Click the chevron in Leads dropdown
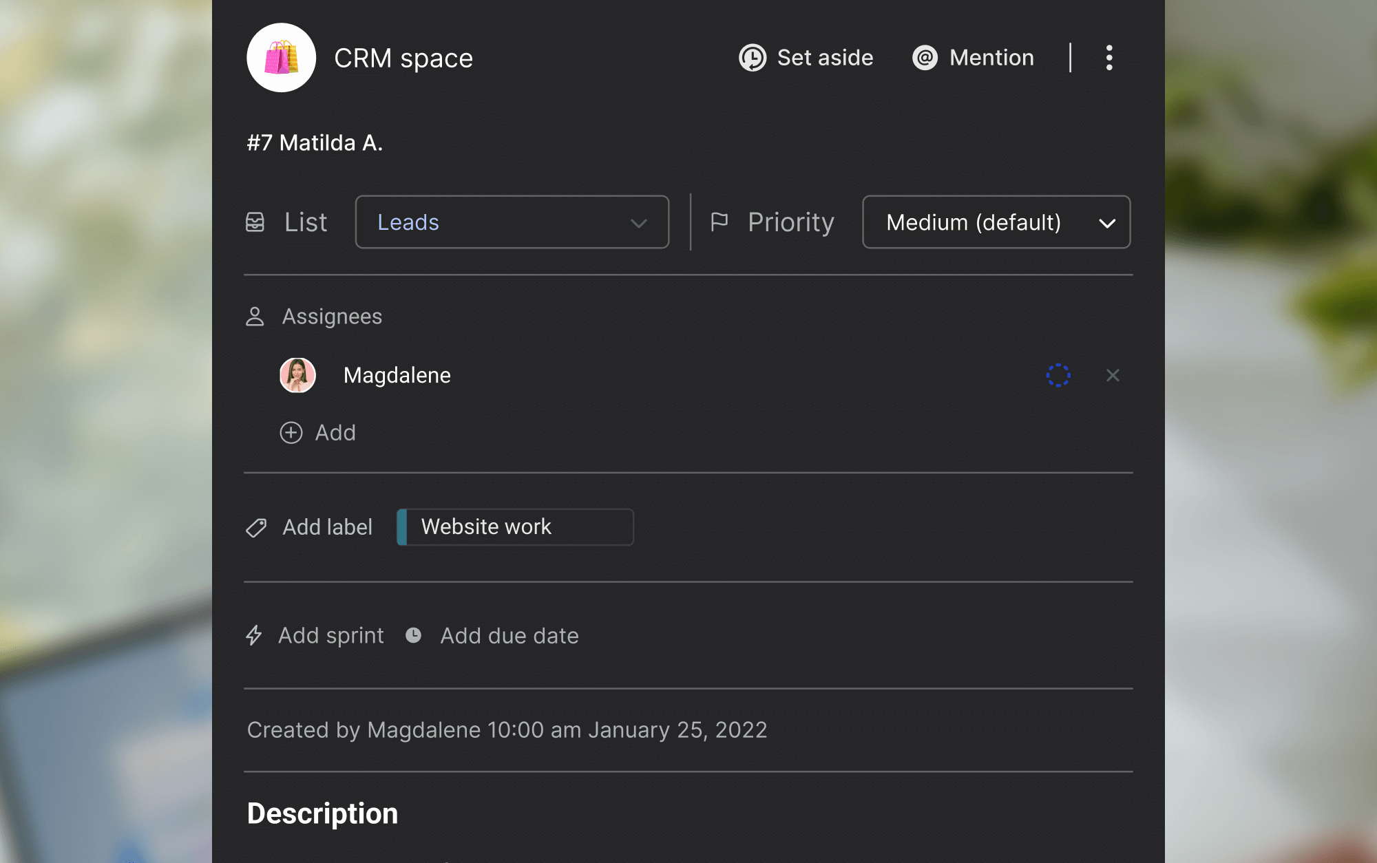 (638, 223)
